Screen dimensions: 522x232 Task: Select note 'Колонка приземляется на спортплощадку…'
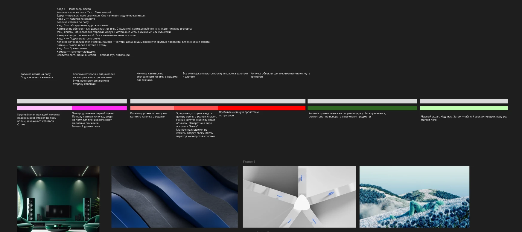click(347, 115)
